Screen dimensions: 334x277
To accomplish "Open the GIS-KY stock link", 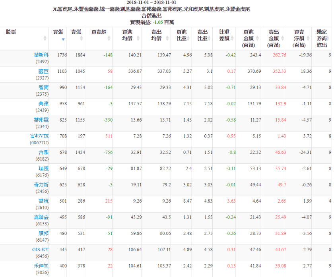I will 40,249.
